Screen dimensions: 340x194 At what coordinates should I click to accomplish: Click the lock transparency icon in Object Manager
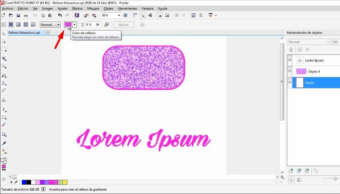(x=291, y=50)
